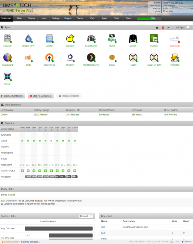The image size is (193, 244).
Task: Click the Disk 1 utilization 97% bar
Action: point(28,177)
